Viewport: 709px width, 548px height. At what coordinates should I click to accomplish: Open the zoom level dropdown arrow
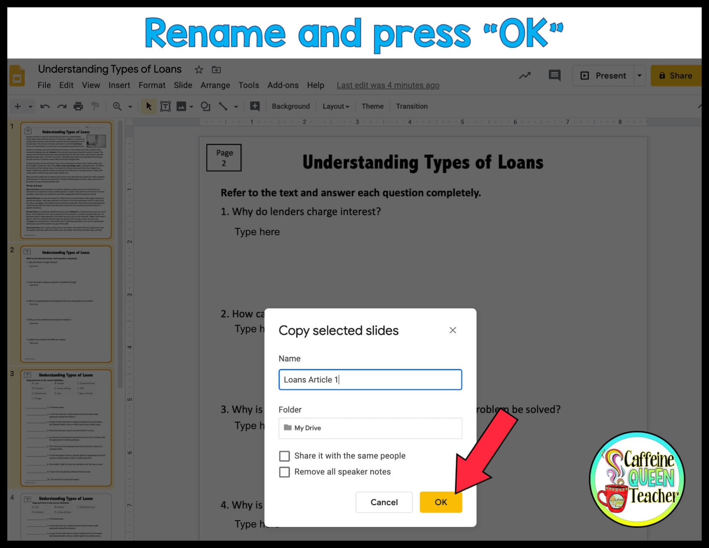[x=130, y=107]
